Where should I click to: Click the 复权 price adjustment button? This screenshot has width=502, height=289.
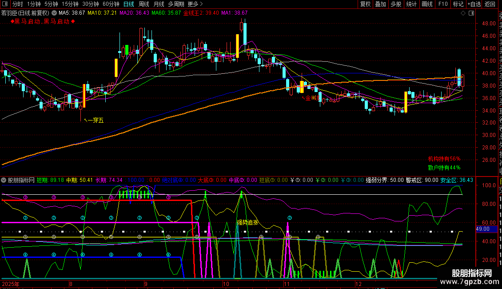tap(365, 4)
